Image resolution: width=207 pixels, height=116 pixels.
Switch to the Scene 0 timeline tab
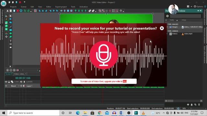9,74
